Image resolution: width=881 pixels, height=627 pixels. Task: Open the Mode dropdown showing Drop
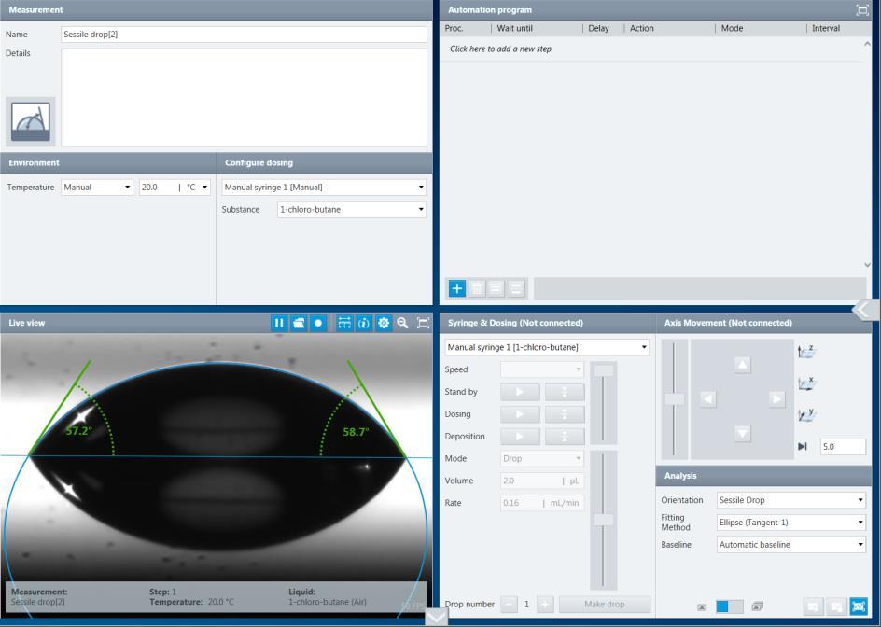pyautogui.click(x=541, y=458)
